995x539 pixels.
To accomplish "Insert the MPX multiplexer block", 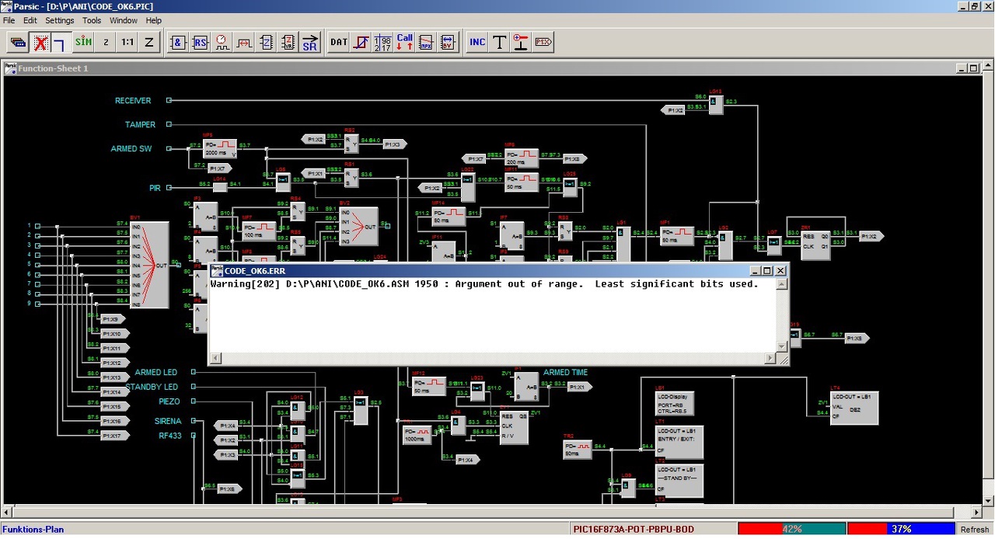I will point(426,42).
